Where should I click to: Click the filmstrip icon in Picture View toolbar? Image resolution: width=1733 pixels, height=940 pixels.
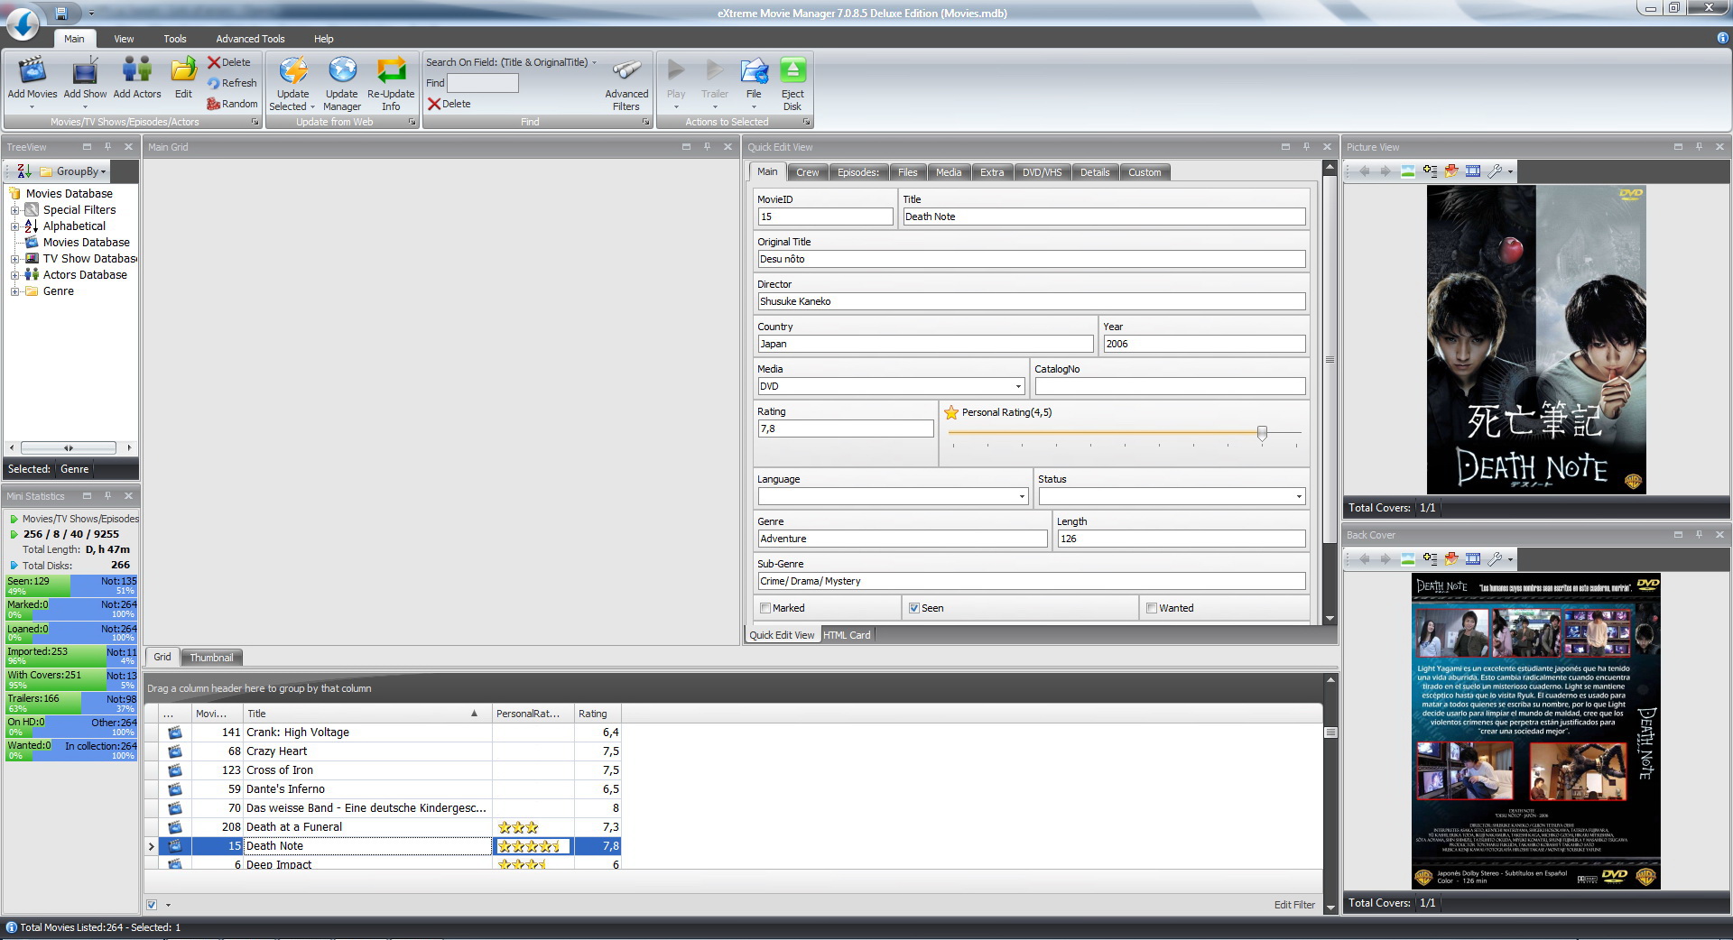point(1473,170)
